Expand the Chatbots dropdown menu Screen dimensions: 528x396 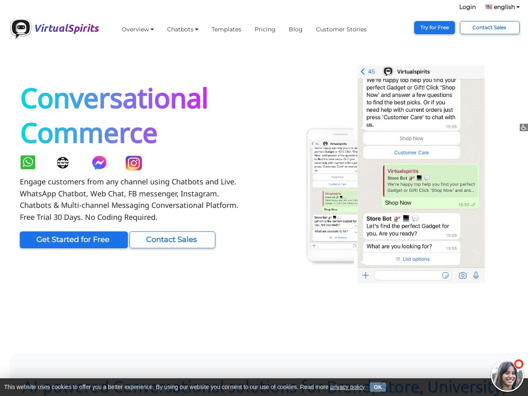[x=183, y=29]
